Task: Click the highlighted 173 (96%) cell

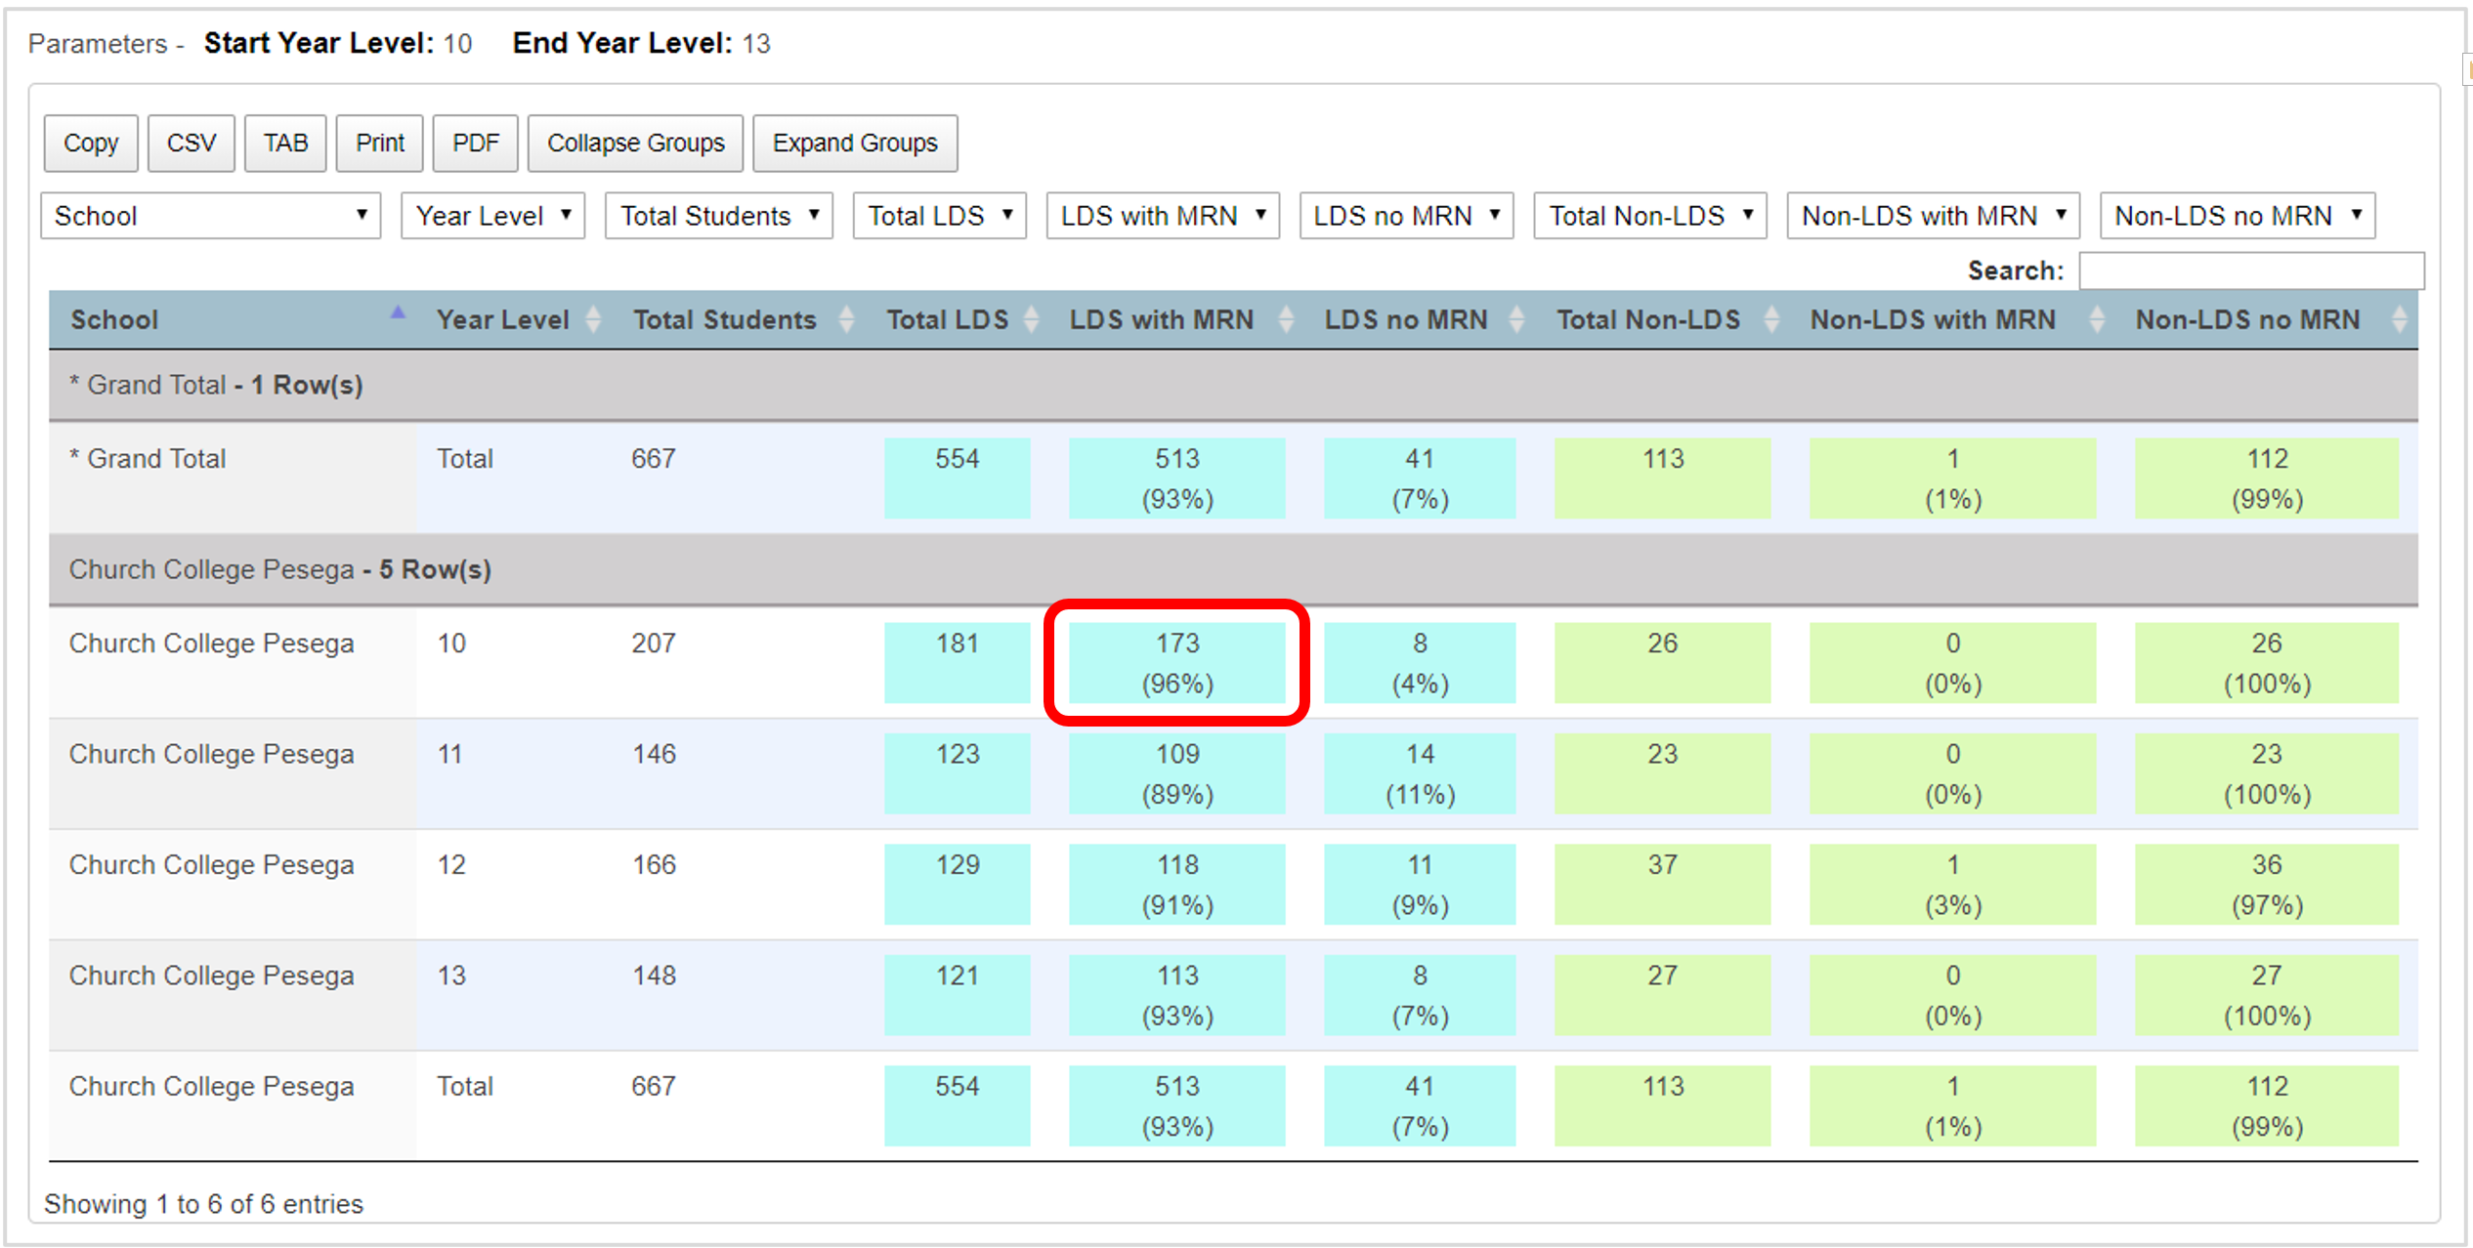Action: [1176, 663]
